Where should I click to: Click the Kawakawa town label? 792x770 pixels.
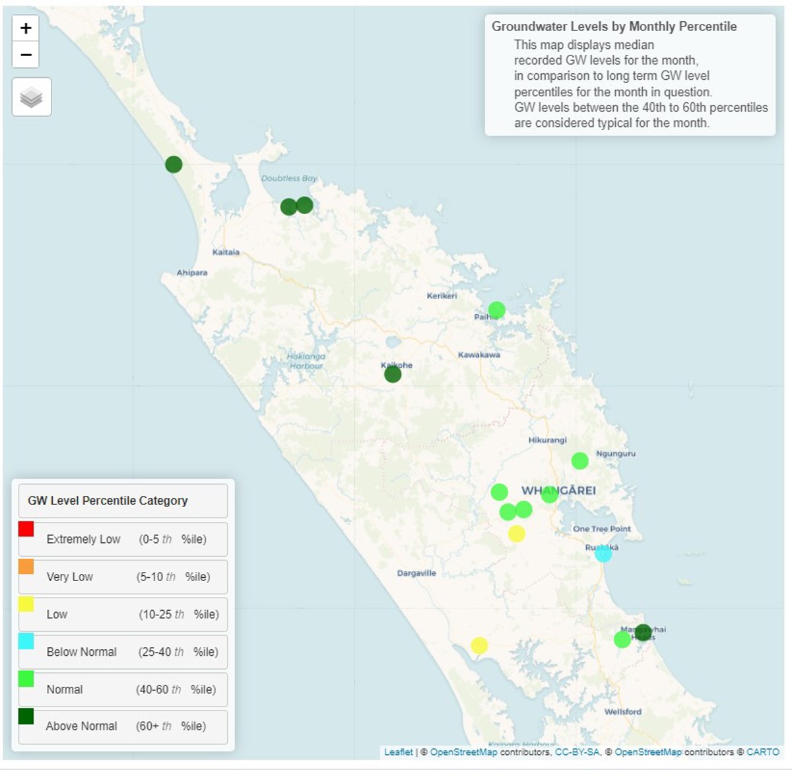pyautogui.click(x=479, y=355)
